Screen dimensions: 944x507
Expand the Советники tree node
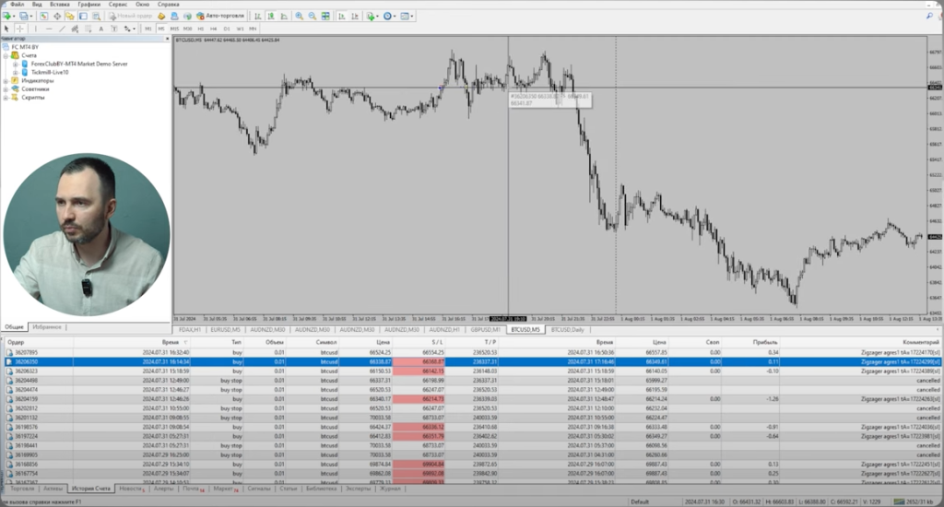[6, 89]
